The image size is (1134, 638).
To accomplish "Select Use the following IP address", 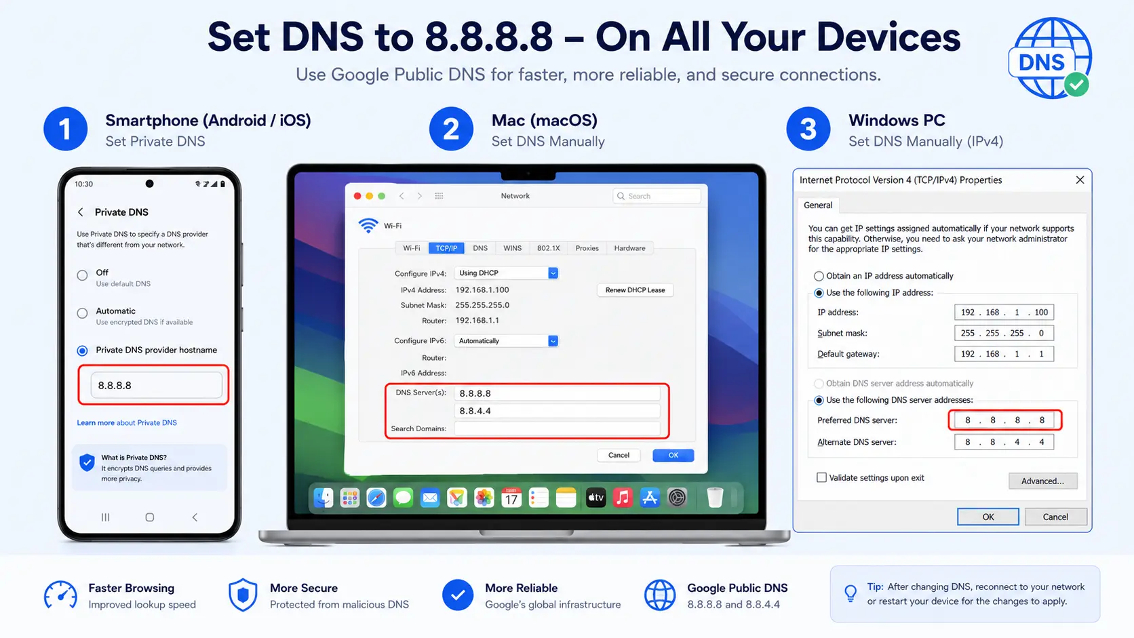I will [x=819, y=293].
